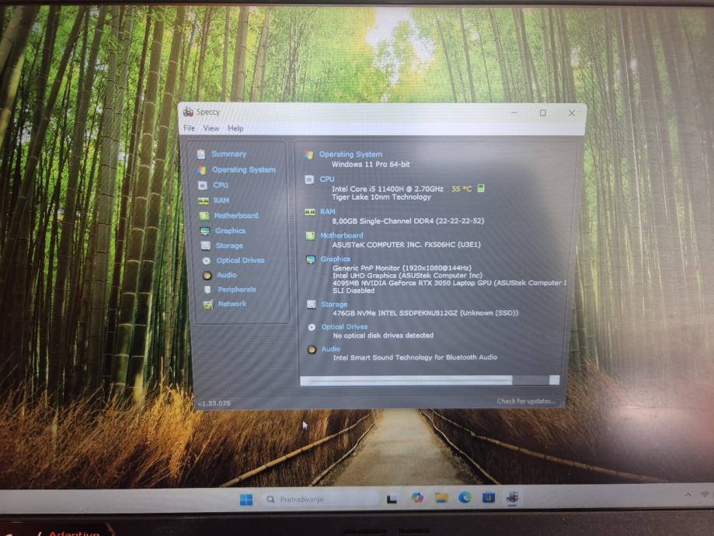Select Optical Drives label in the sidebar
Image resolution: width=714 pixels, height=536 pixels.
tap(240, 260)
